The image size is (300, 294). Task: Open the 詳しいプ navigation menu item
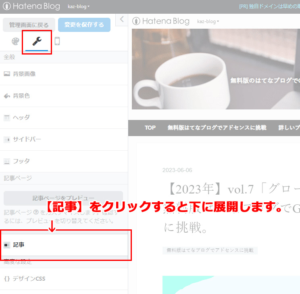289,128
